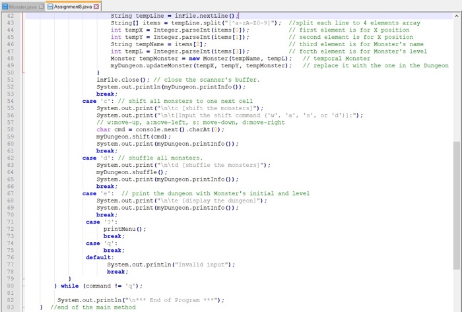This screenshot has width=462, height=312.
Task: Click the scrollbar track above the thumb
Action: pos(457,80)
